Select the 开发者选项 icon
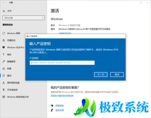Image resolution: width=151 pixels, height=118 pixels. coord(4,90)
